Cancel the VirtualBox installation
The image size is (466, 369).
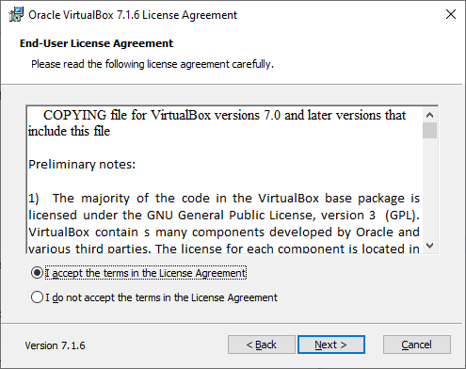click(x=417, y=345)
